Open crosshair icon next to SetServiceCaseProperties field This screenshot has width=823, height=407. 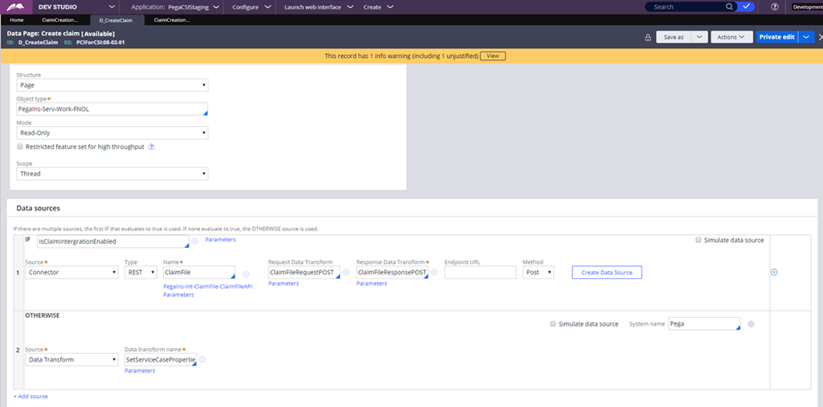[215, 360]
